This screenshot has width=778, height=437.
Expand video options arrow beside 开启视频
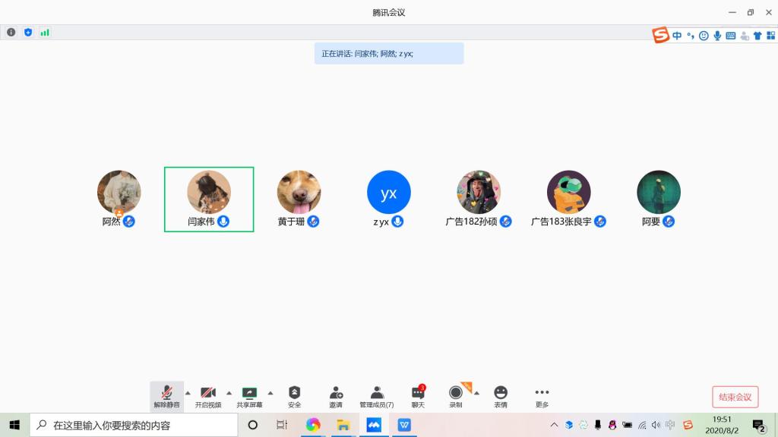[229, 393]
